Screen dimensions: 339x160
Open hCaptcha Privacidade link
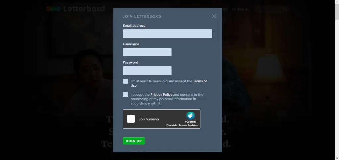172,125
